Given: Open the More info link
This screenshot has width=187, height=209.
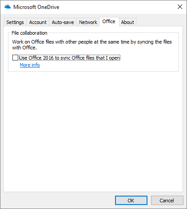Looking at the screenshot, I should point(30,65).
